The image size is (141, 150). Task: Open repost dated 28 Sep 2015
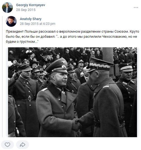coord(26,10)
